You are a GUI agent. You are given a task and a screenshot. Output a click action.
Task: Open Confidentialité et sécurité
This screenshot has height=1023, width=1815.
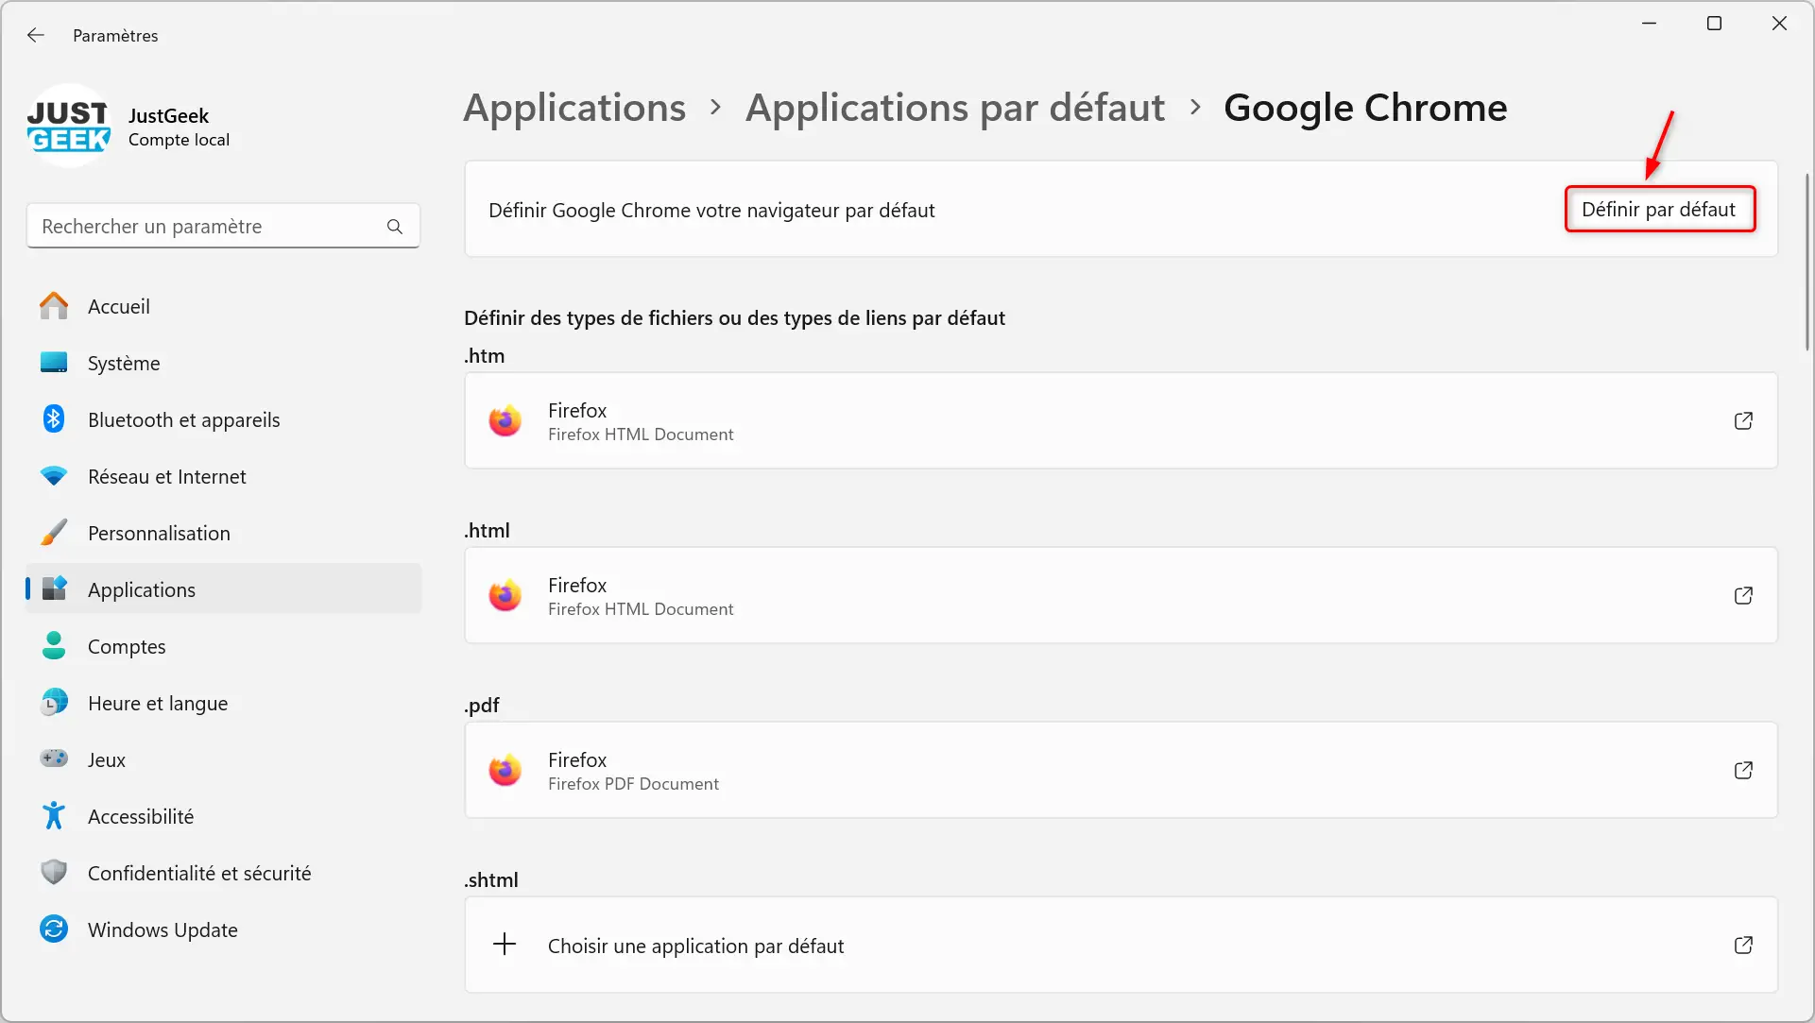click(223, 873)
